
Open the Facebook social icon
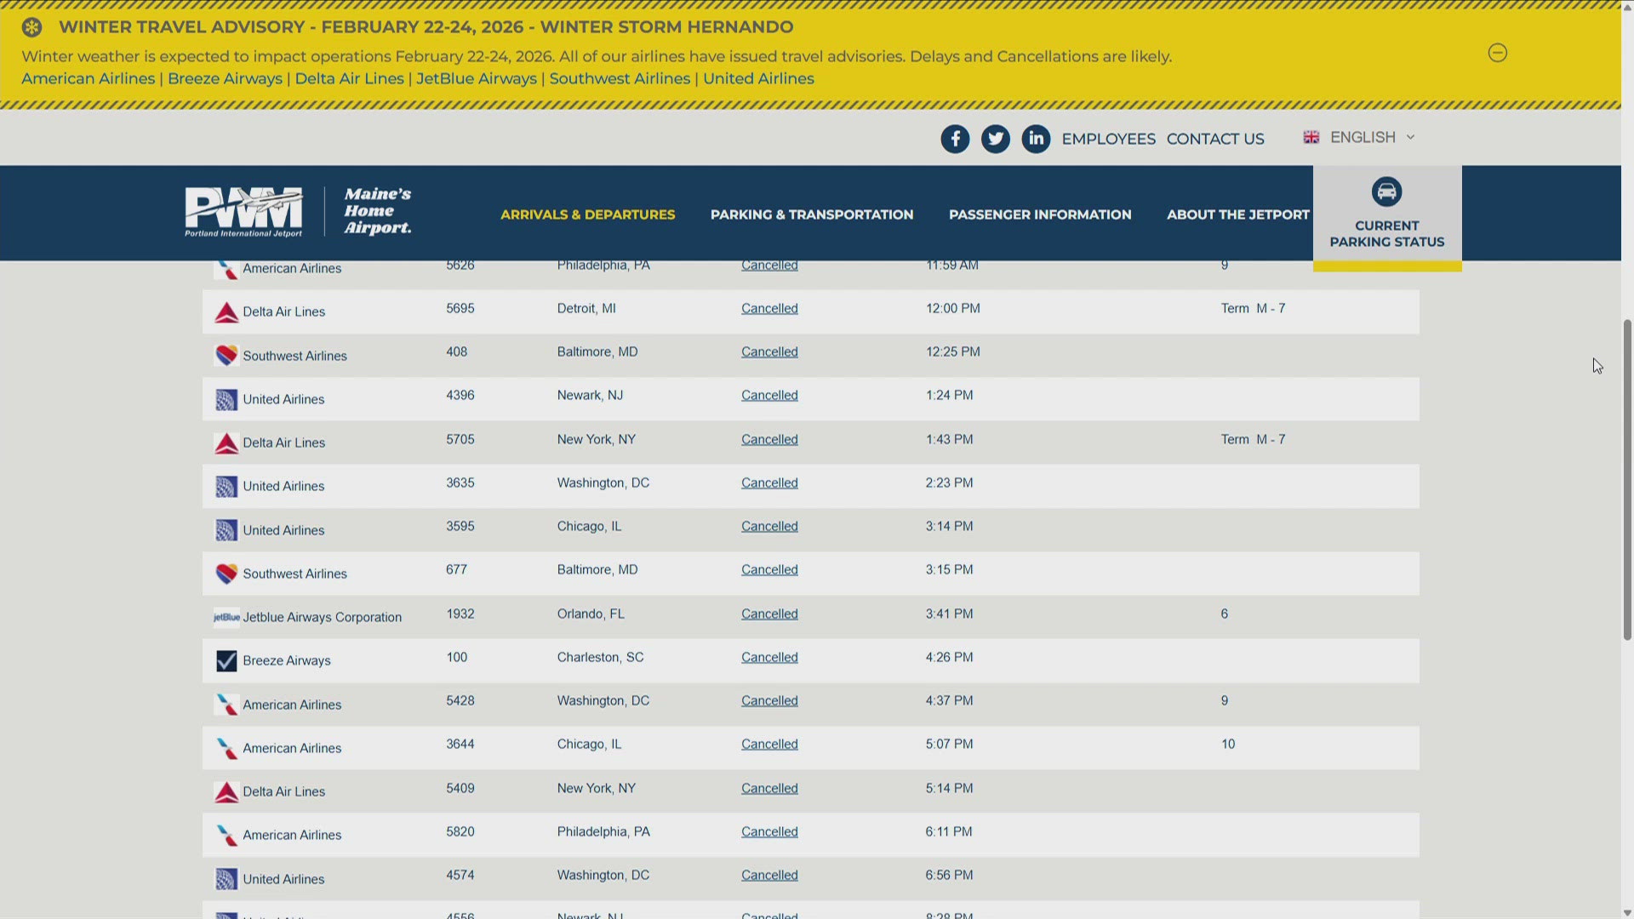(x=955, y=139)
